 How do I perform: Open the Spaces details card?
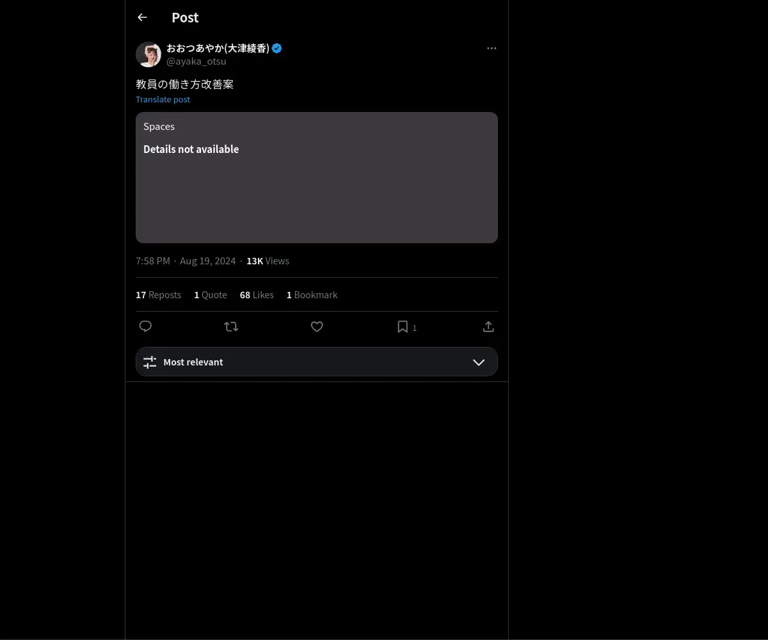(316, 178)
